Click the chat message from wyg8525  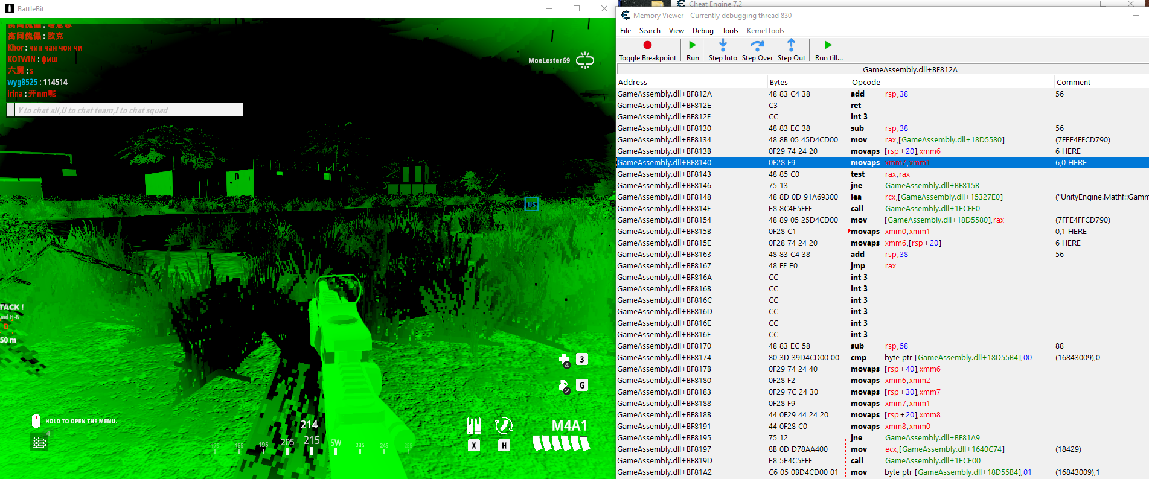(x=37, y=82)
